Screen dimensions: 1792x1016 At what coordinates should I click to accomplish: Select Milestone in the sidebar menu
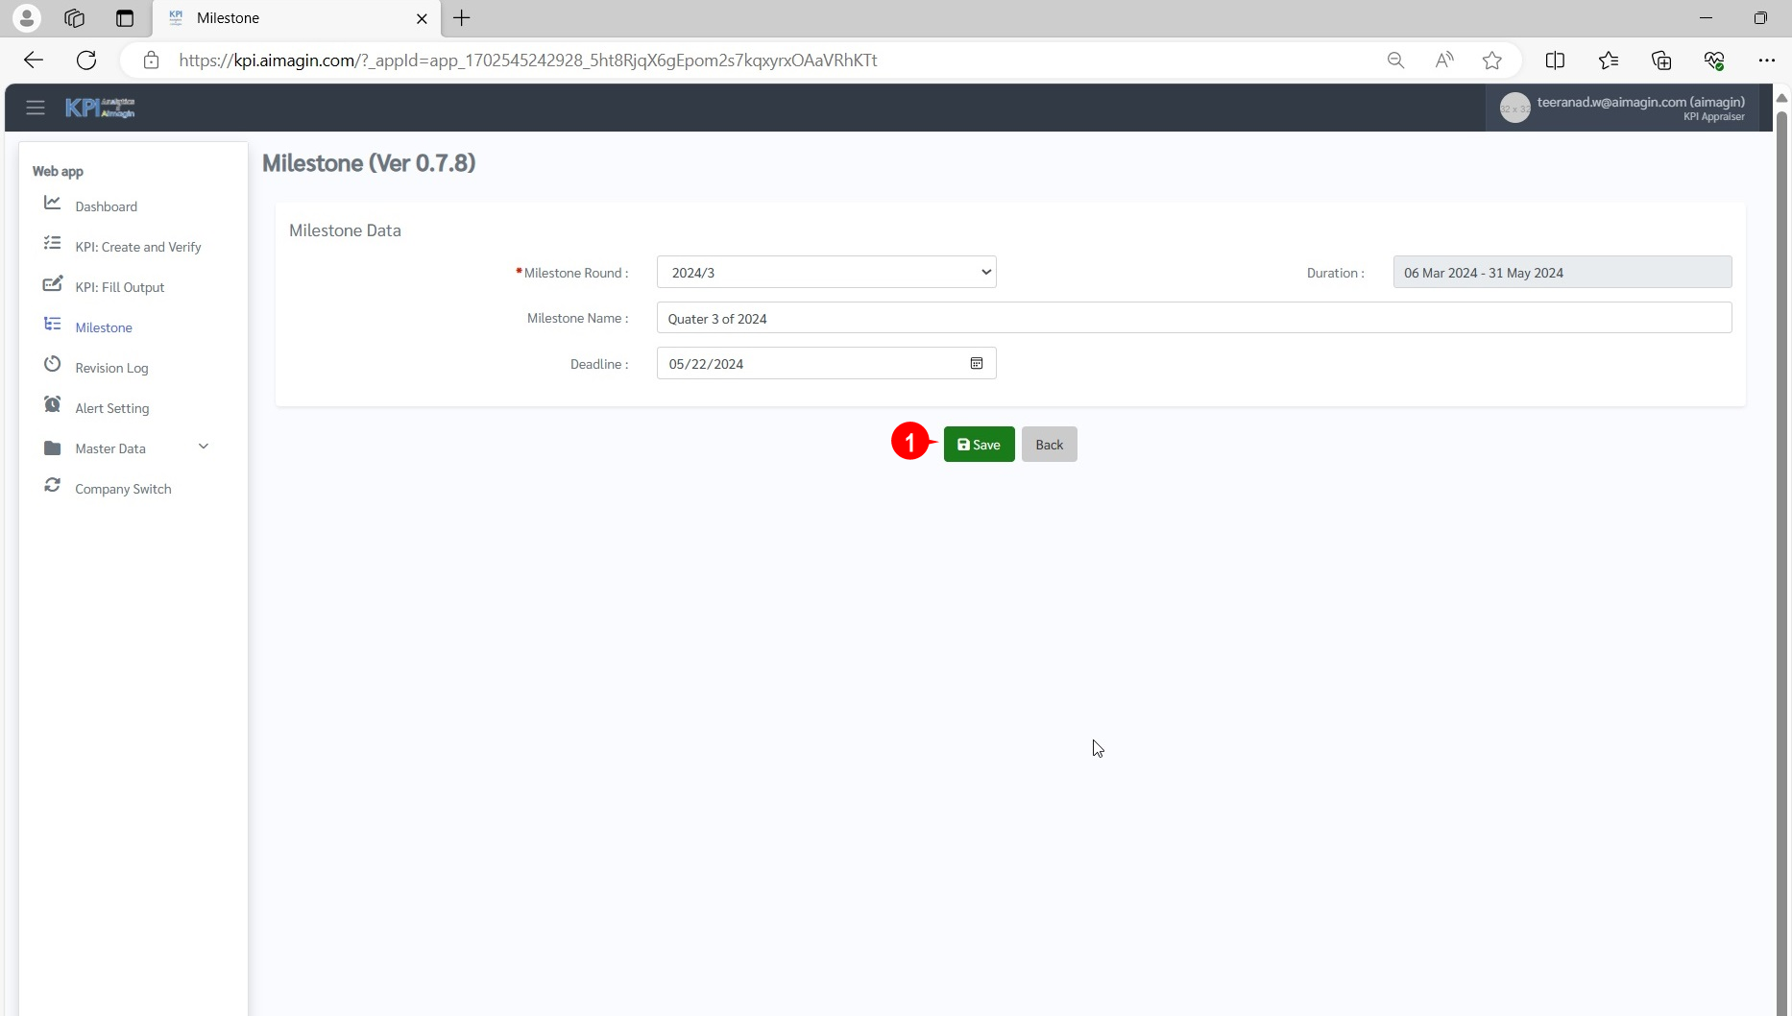pyautogui.click(x=104, y=327)
